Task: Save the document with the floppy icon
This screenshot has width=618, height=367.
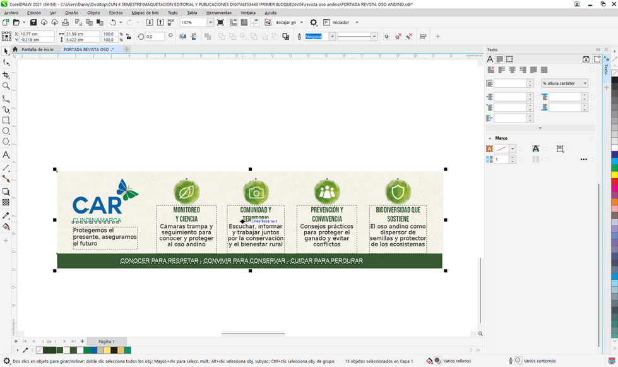Action: pos(33,23)
